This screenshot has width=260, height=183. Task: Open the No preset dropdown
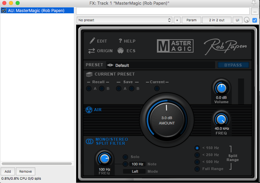(124, 20)
